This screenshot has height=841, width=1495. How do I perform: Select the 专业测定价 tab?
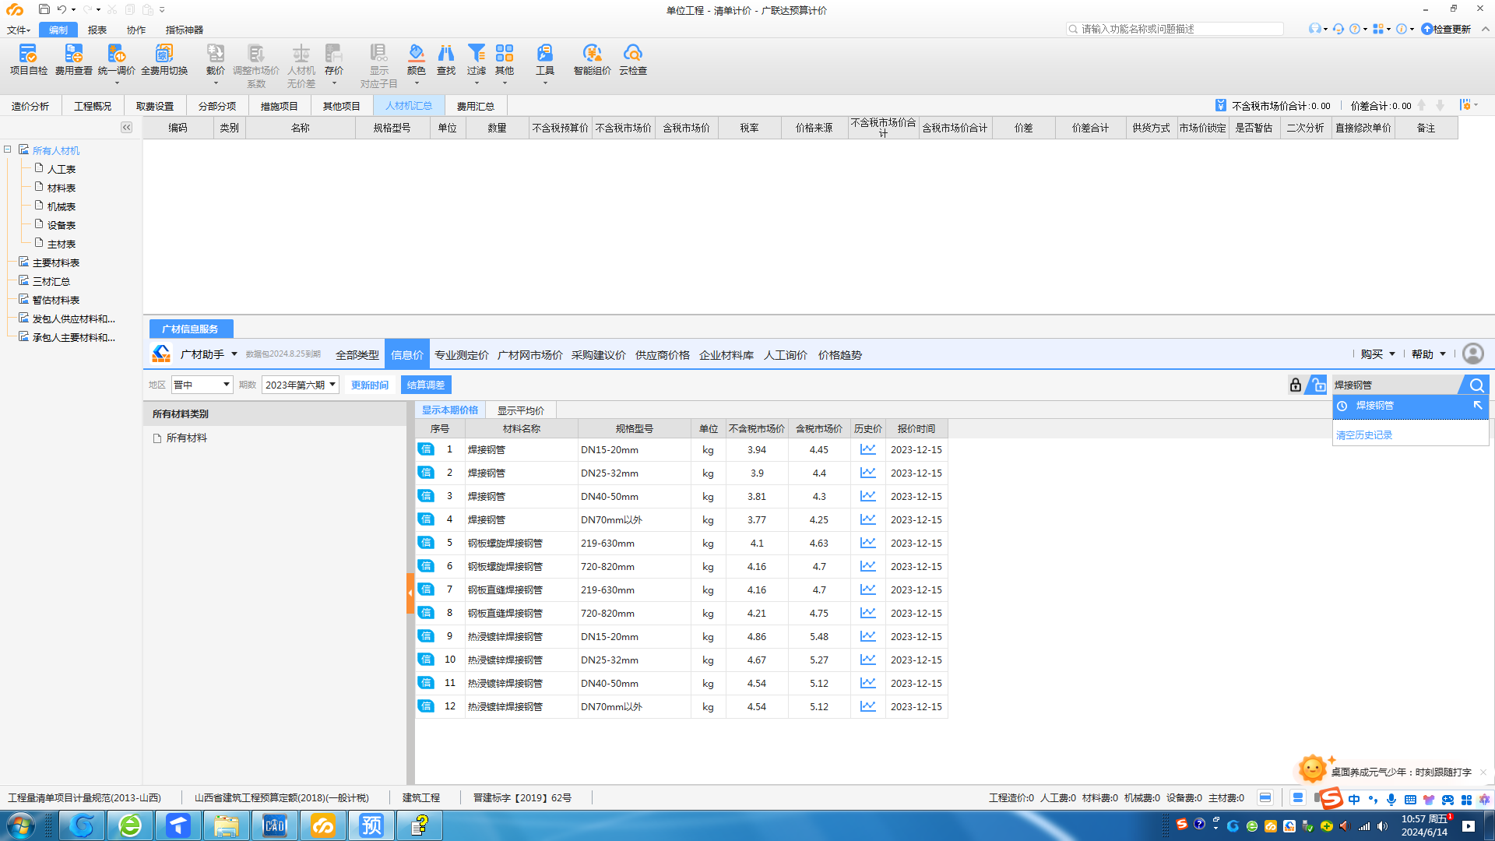point(461,354)
